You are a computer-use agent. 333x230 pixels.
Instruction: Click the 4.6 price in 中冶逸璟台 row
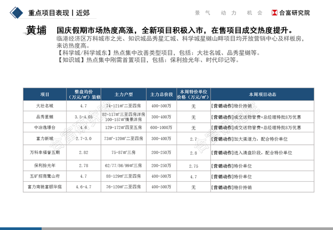click(84, 127)
